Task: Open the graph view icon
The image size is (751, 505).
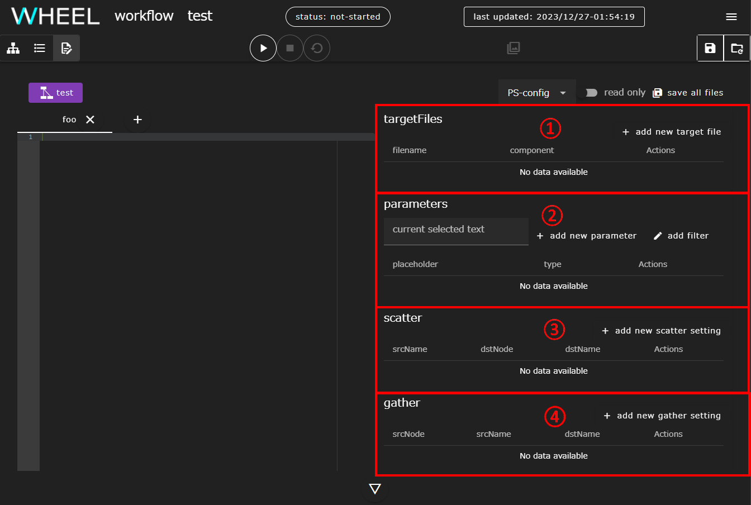Action: pos(13,48)
